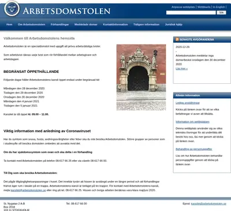Image resolution: width=231 pixels, height=211 pixels.
Task: Click the RSS feed icon beside Senaste avgörandena
Action: pyautogui.click(x=177, y=39)
